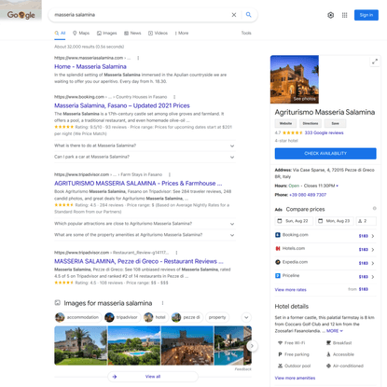Open the More search options menu
The height and width of the screenshot is (387, 387).
182,33
